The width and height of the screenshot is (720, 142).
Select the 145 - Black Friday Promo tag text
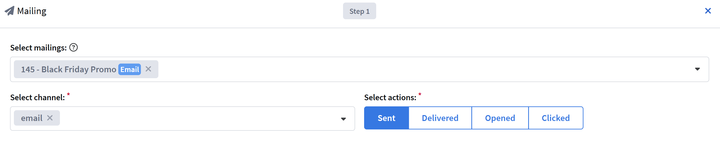(68, 69)
